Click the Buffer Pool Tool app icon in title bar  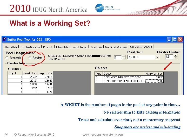pyautogui.click(x=4, y=39)
